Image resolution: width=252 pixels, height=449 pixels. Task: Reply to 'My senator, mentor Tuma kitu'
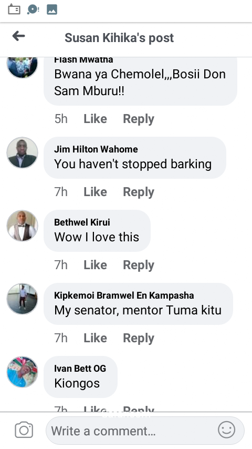(139, 338)
